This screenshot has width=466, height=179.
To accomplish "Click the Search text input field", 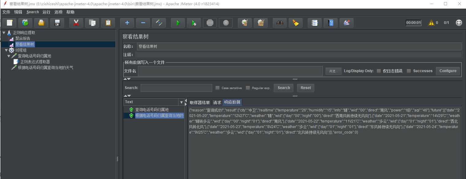I will point(176,88).
